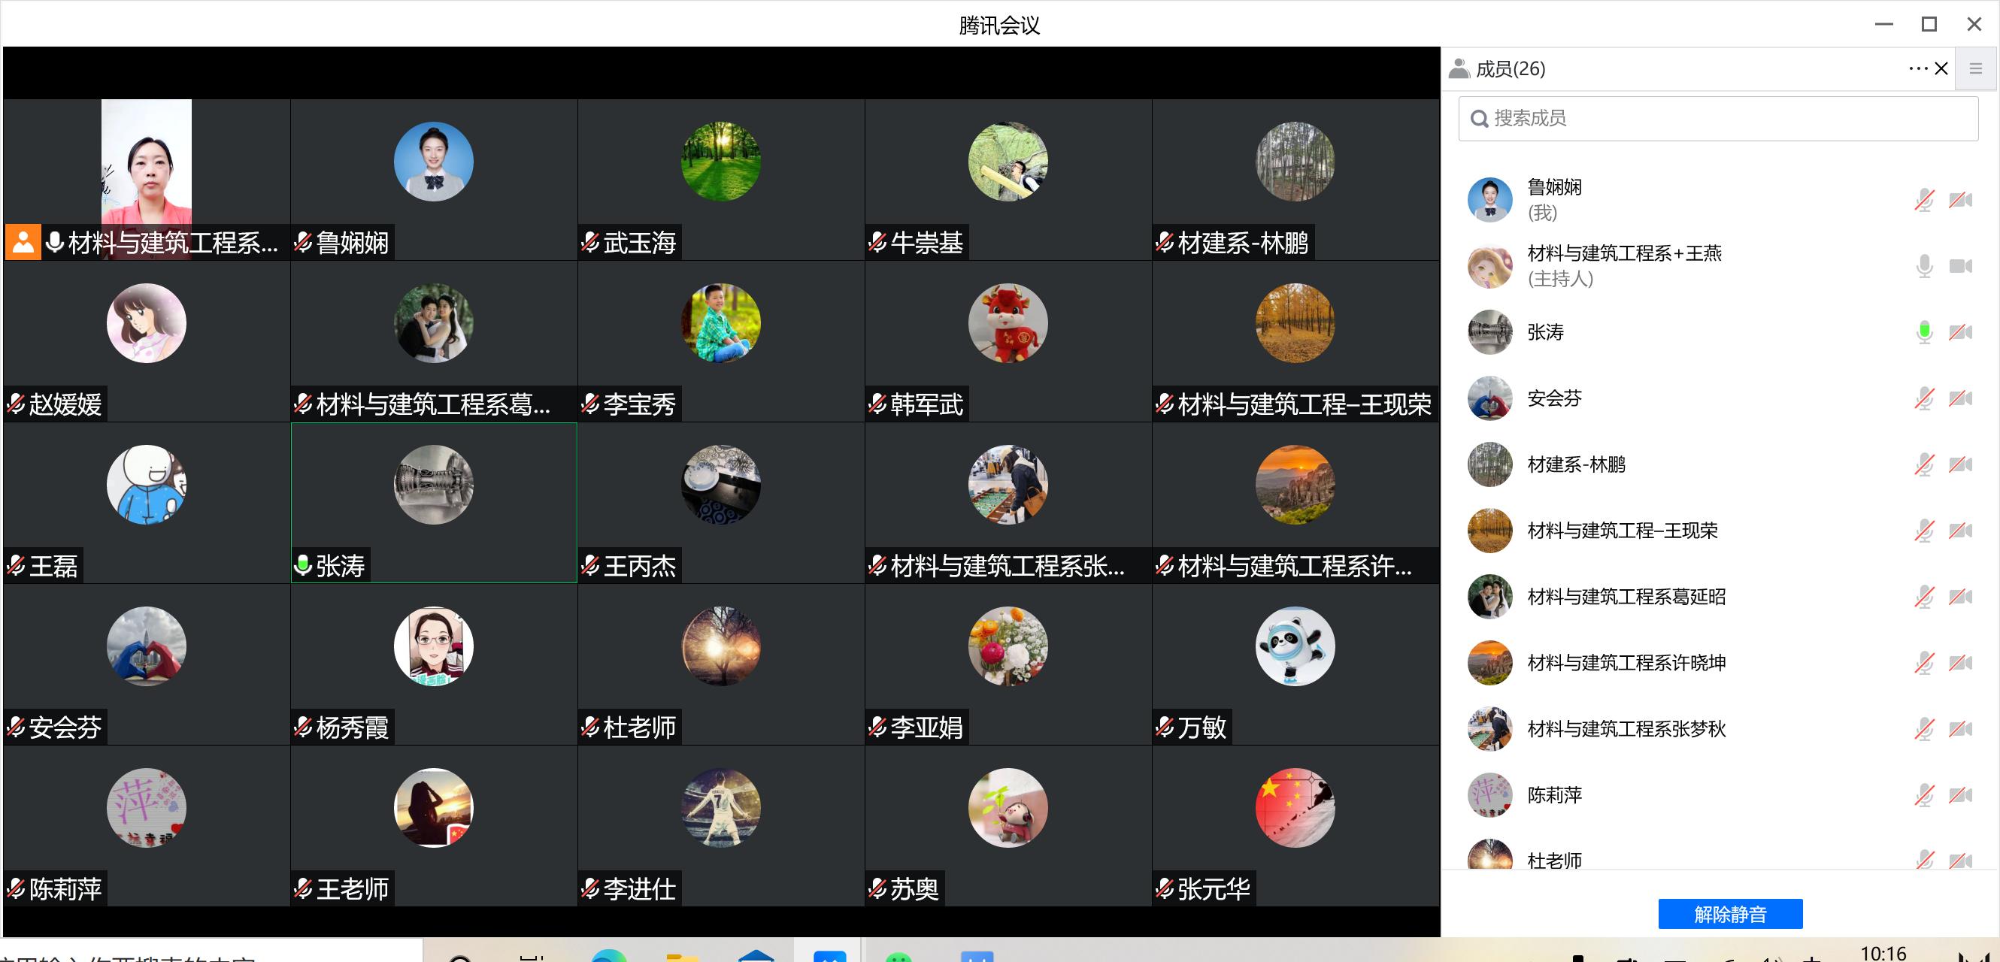2000x962 pixels.
Task: Click 万敏's panda avatar tile
Action: coord(1295,646)
